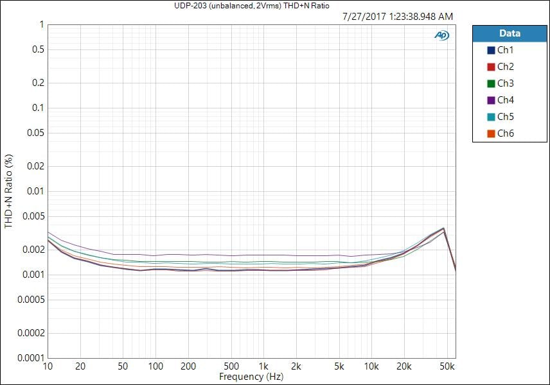Click the THD+N Ratio (%) vertical axis label

click(x=9, y=191)
